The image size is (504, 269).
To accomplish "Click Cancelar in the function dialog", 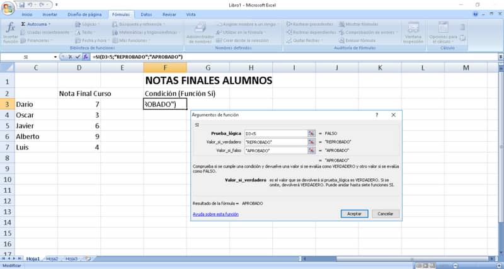I will pyautogui.click(x=386, y=214).
